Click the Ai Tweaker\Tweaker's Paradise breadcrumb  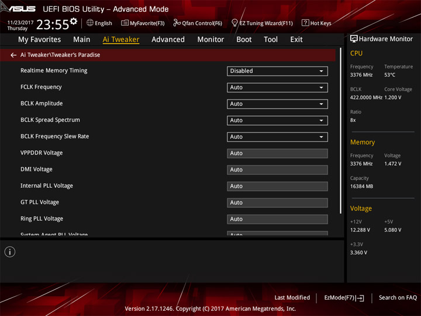[60, 55]
